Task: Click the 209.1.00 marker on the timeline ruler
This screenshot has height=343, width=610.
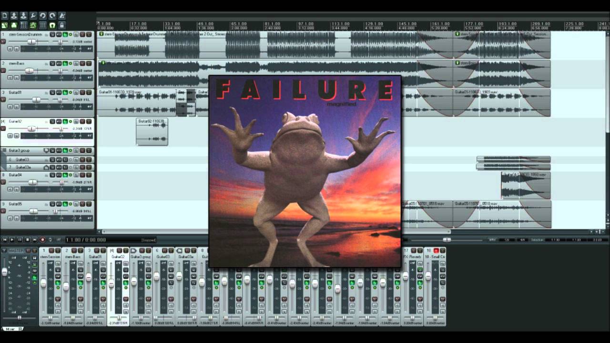Action: [x=541, y=23]
